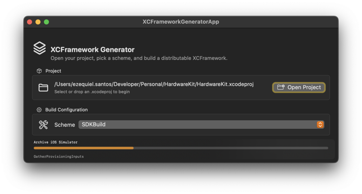The image size is (362, 194).
Task: Click the cube icon beside Project
Action: pyautogui.click(x=39, y=71)
